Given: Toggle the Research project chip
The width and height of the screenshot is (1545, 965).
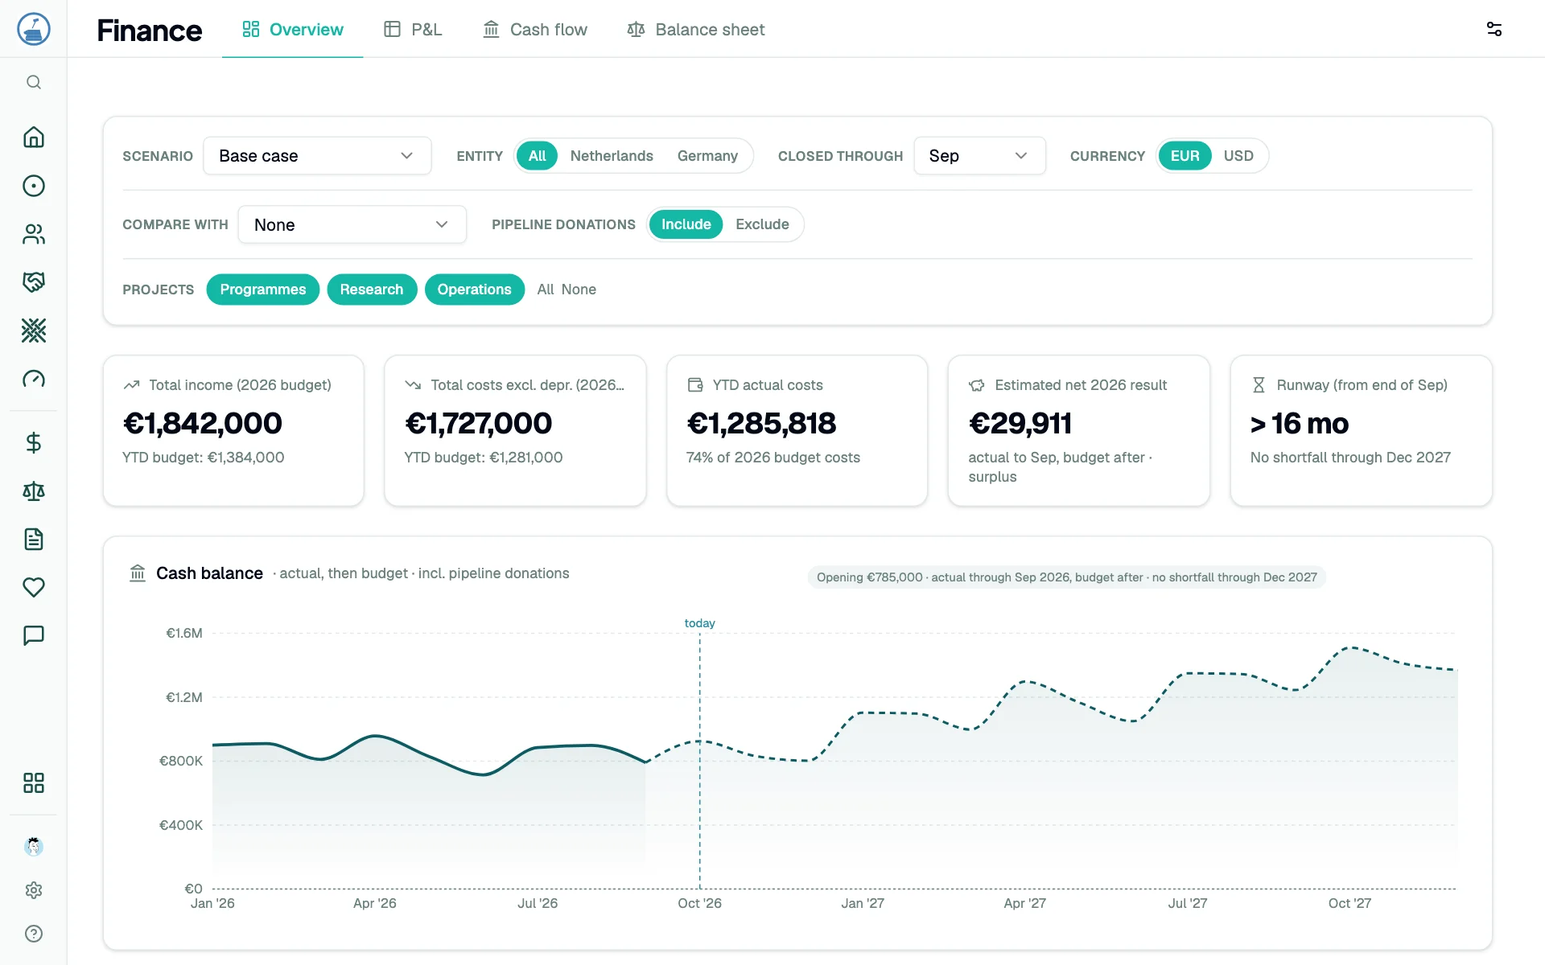Looking at the screenshot, I should point(372,289).
